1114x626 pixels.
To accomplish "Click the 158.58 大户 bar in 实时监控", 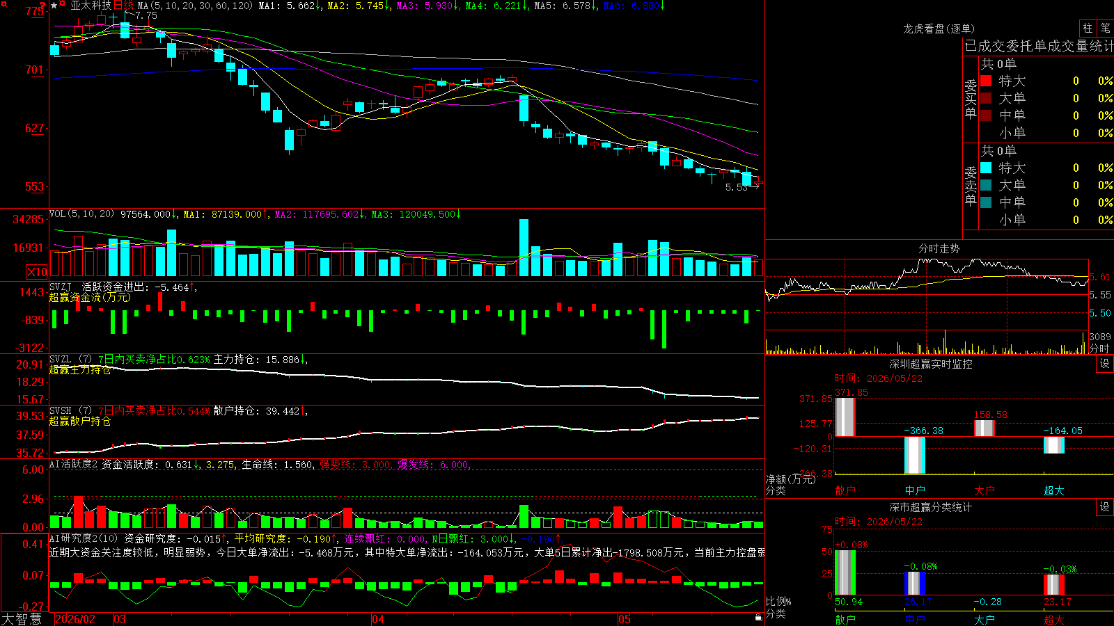I will point(984,428).
